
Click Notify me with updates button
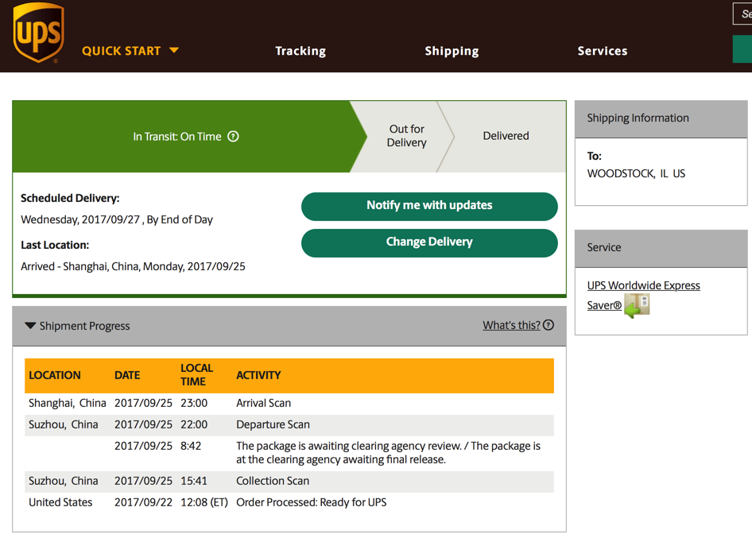click(x=429, y=207)
